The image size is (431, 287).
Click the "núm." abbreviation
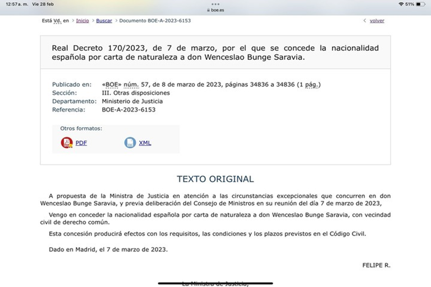coord(131,85)
